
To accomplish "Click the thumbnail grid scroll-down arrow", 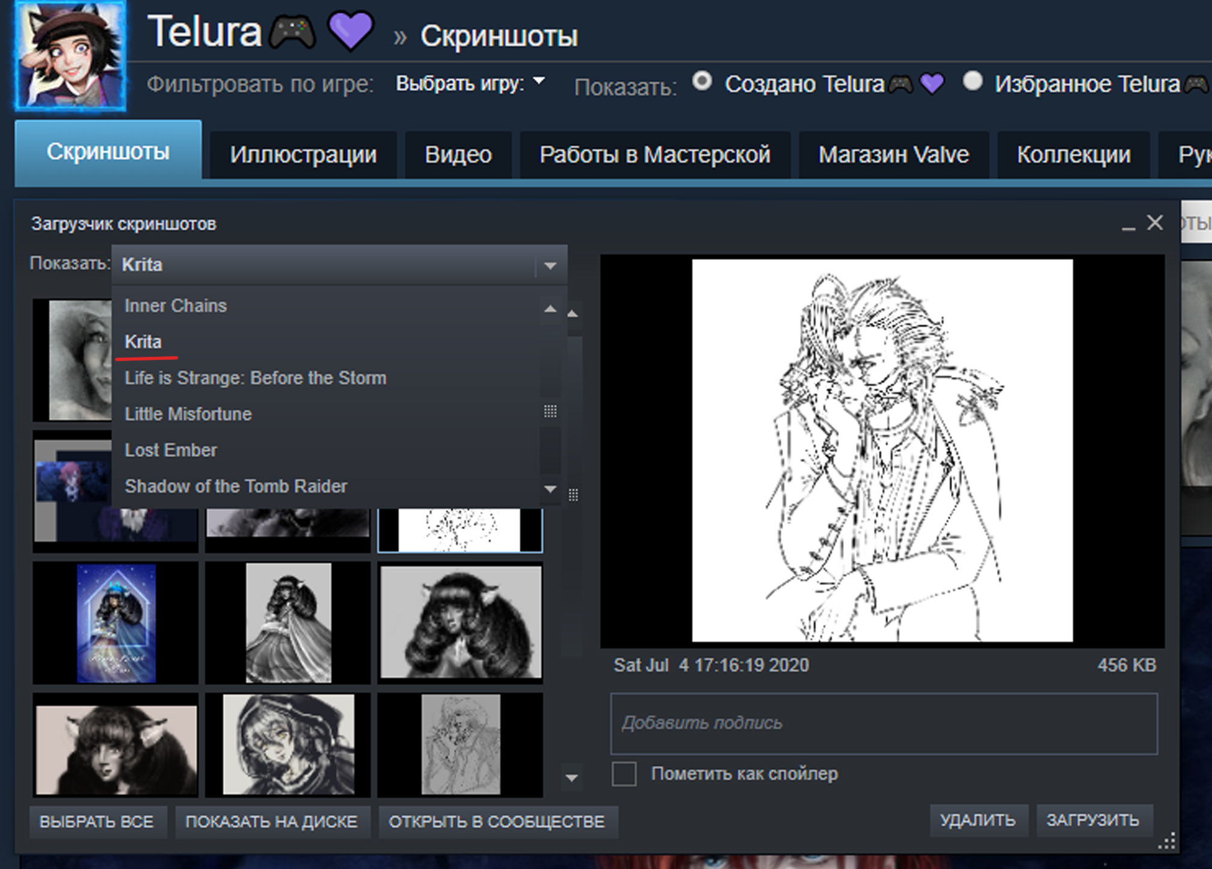I will (x=572, y=777).
